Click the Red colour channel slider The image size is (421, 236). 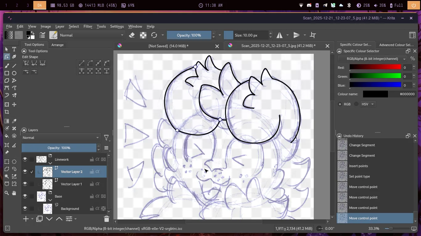pyautogui.click(x=375, y=67)
